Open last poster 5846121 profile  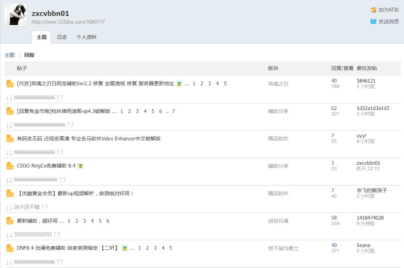(366, 81)
